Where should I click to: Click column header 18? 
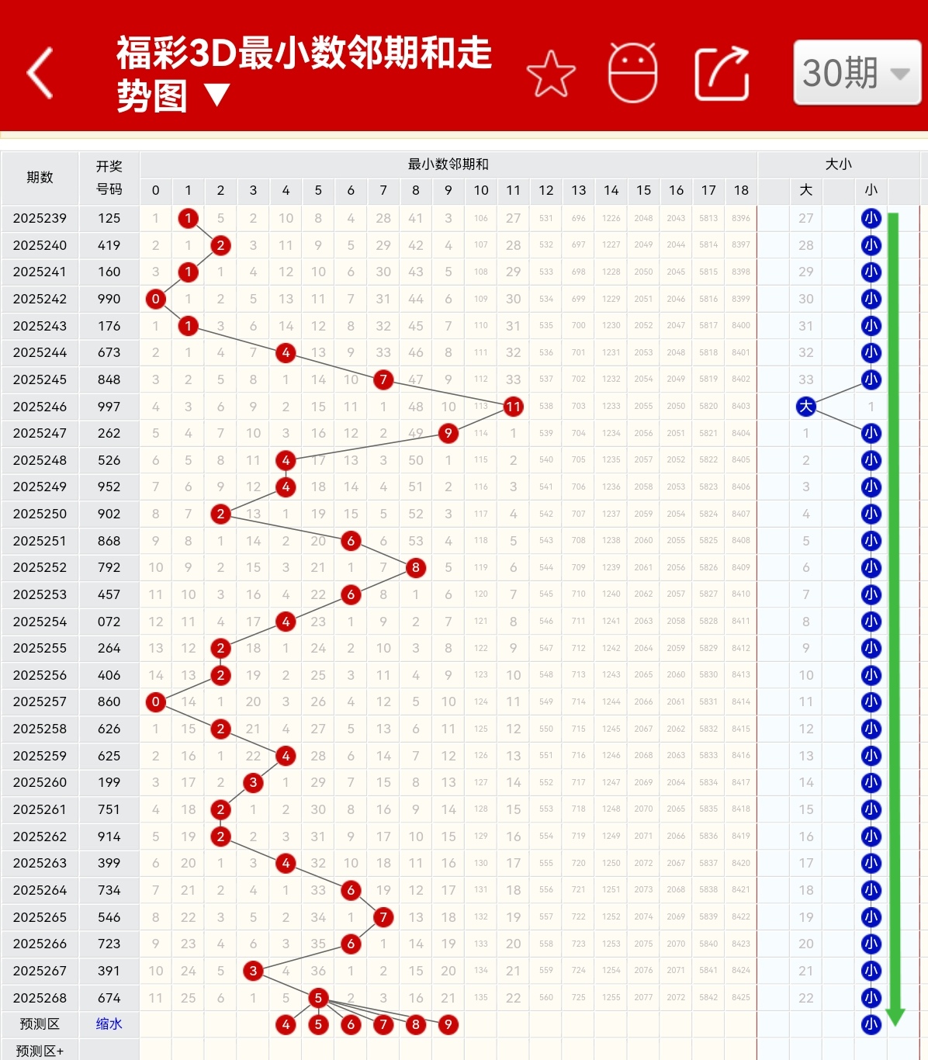click(x=741, y=190)
